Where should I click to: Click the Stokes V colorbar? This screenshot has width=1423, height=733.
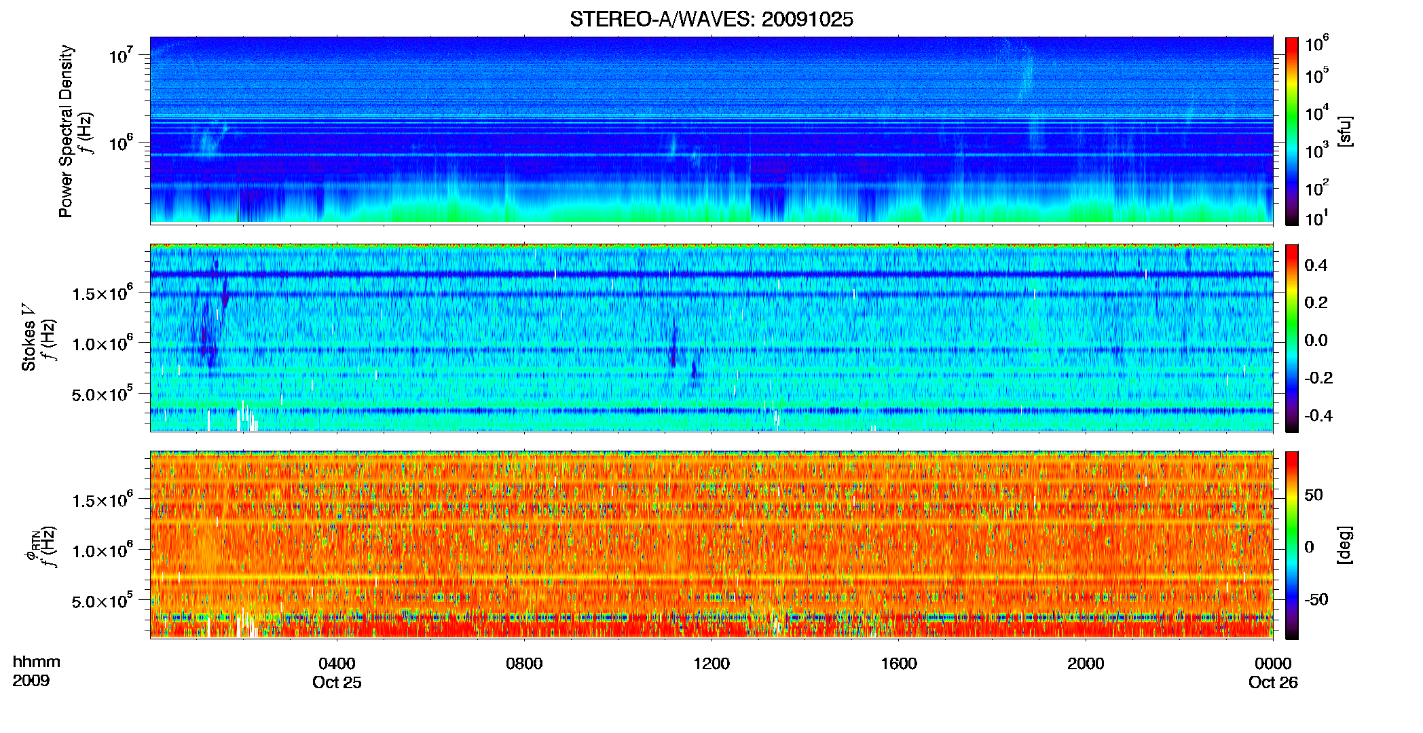(1292, 338)
